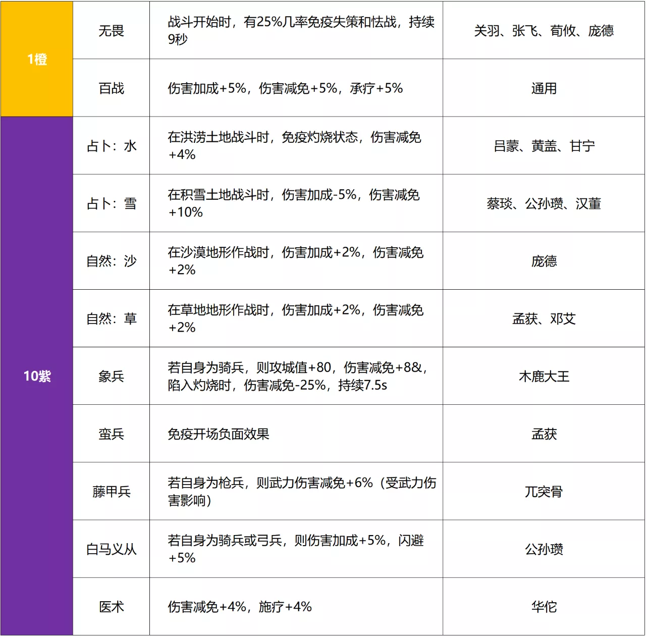Image resolution: width=646 pixels, height=638 pixels.
Task: Click the 木鹿大王 hero name
Action: click(544, 376)
